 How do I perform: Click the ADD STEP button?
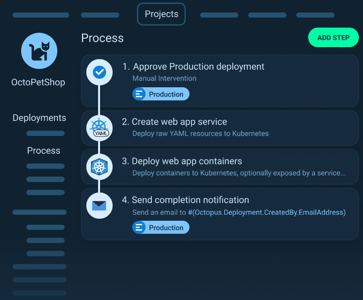(x=333, y=38)
